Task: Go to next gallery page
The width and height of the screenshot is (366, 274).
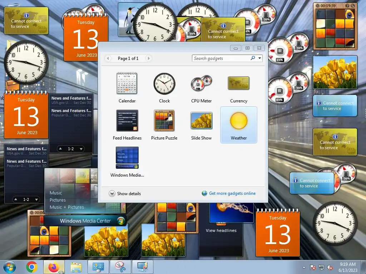Action: [148, 58]
